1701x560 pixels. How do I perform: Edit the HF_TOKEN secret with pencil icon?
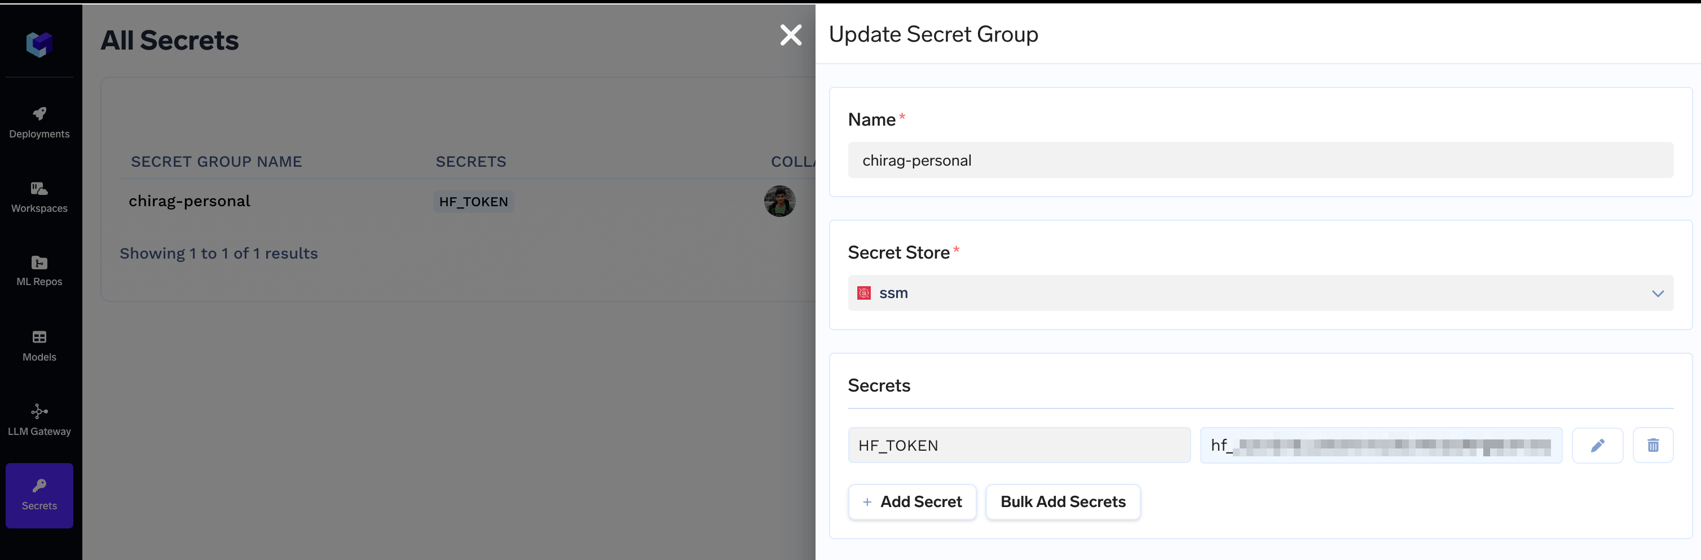click(x=1597, y=445)
